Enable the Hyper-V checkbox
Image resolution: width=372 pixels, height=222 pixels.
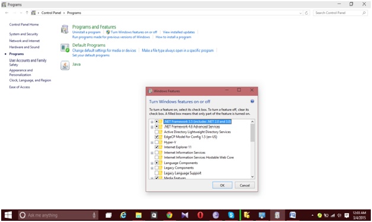tap(156, 142)
